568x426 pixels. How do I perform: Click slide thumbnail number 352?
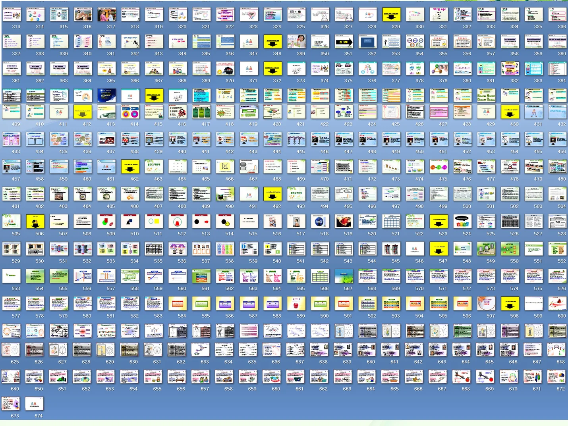pyautogui.click(x=367, y=42)
